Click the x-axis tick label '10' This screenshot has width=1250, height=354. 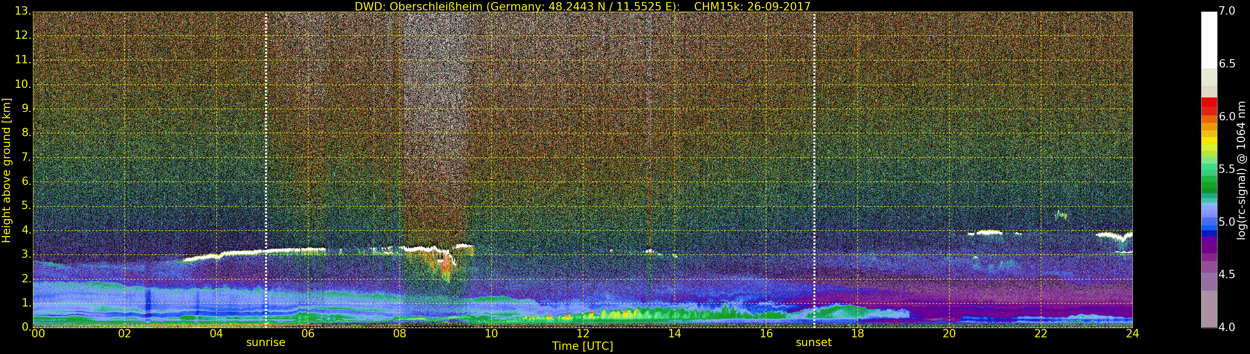coord(491,334)
